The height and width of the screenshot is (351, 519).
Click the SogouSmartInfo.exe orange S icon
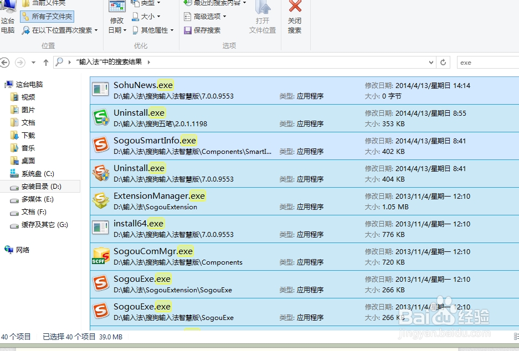pos(101,145)
